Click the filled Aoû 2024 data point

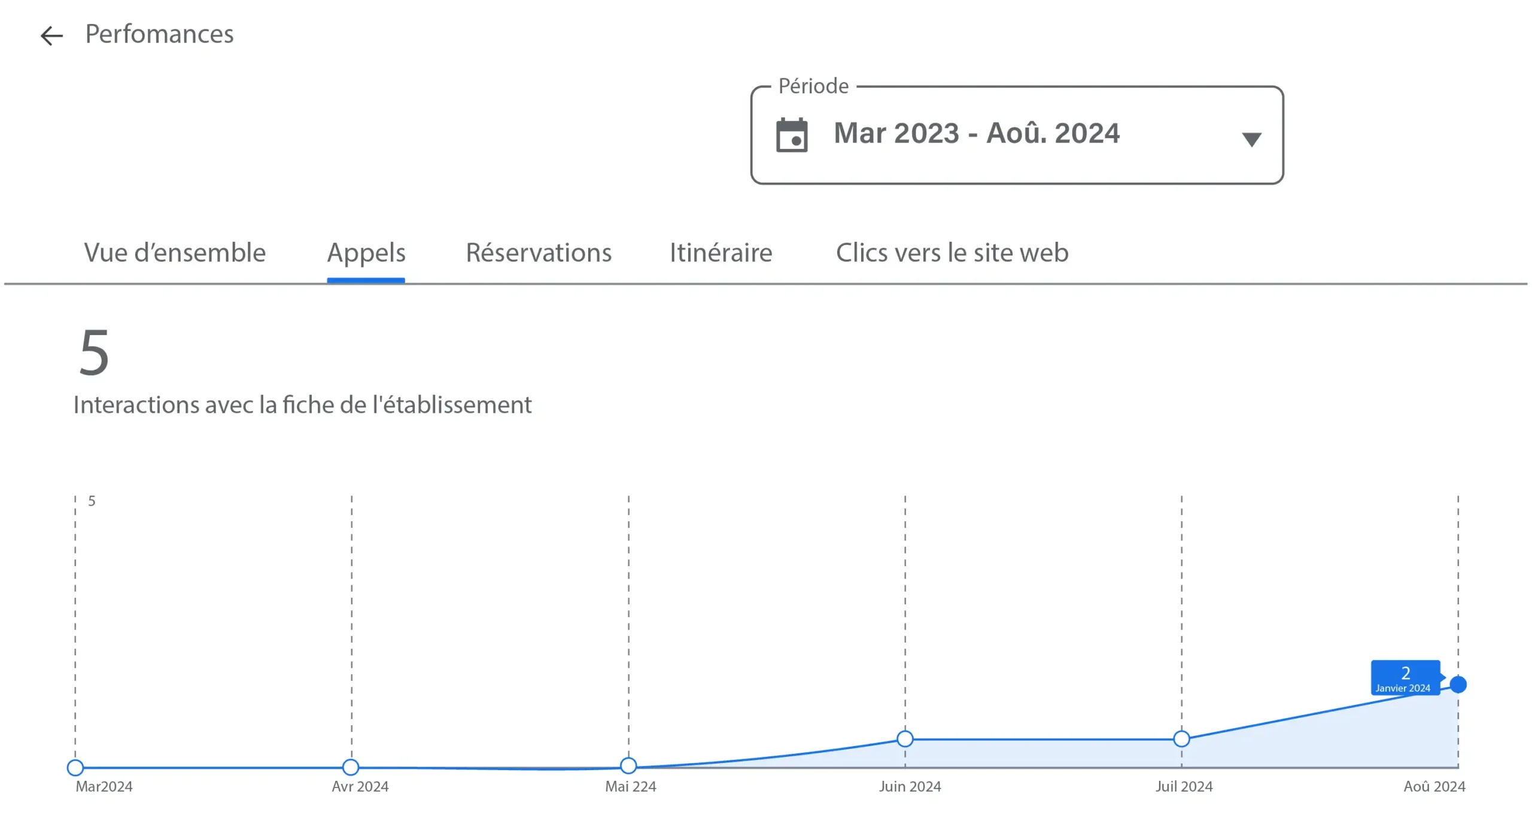[x=1458, y=685]
